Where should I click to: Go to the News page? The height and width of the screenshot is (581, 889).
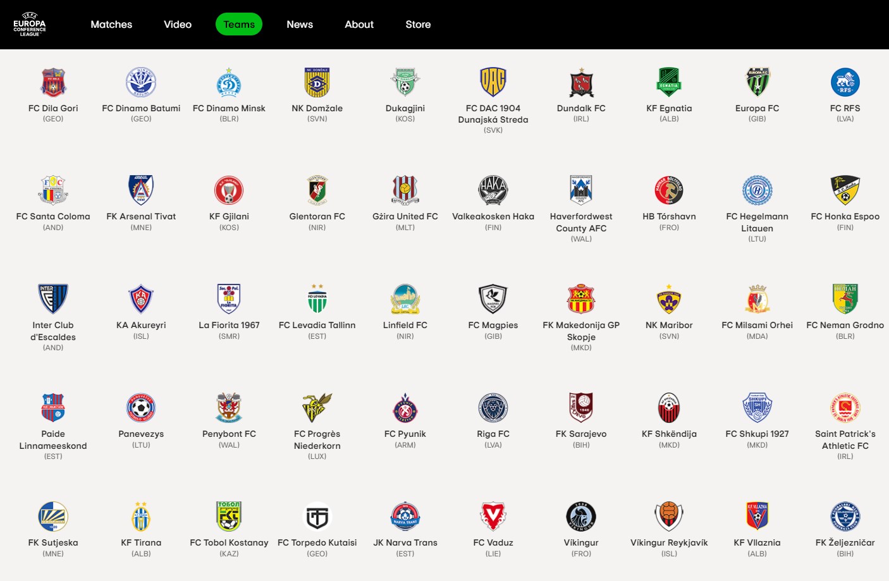pos(300,25)
